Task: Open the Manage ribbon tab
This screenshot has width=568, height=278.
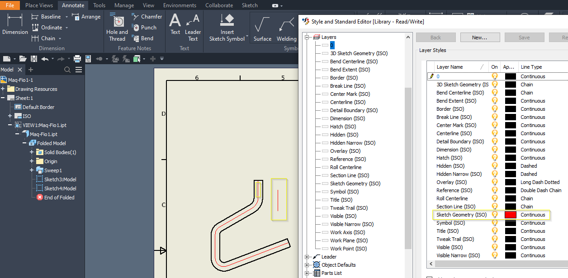Action: point(124,5)
